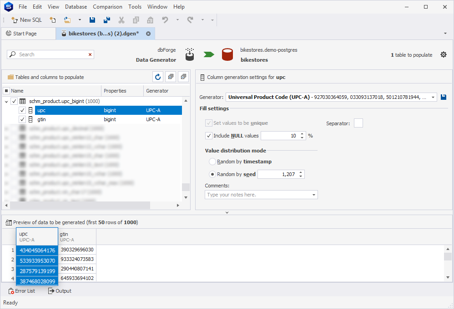
Task: Select Random by timestamp radio button
Action: pyautogui.click(x=212, y=162)
